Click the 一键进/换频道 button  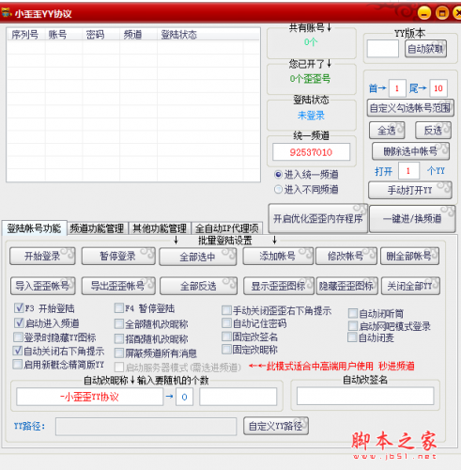coord(412,218)
